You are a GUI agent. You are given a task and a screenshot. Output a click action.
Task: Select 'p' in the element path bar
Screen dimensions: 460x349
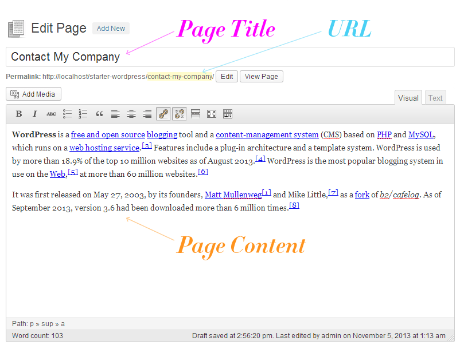coord(32,324)
